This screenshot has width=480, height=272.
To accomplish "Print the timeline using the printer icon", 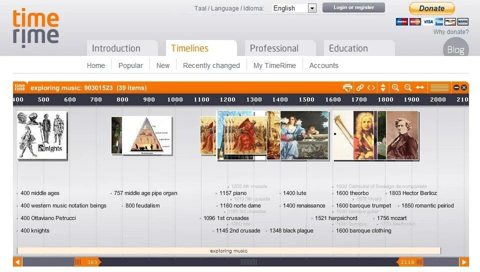I will pyautogui.click(x=347, y=88).
